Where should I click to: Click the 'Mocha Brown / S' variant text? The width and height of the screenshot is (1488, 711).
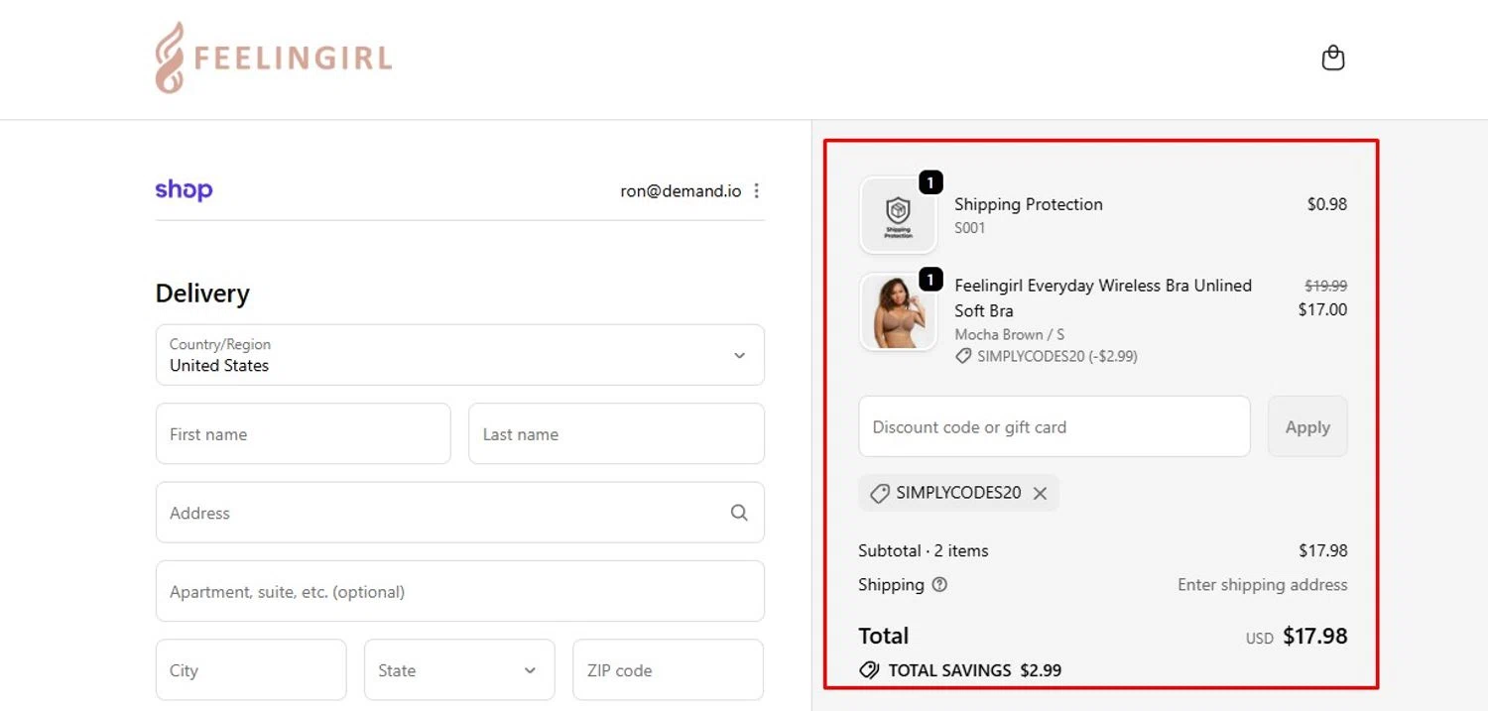(x=1009, y=334)
